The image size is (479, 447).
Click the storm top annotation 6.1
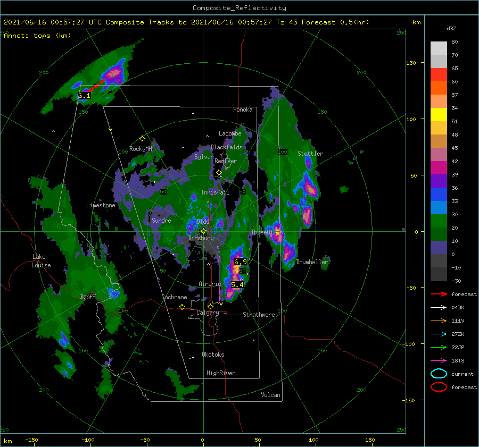coord(84,96)
